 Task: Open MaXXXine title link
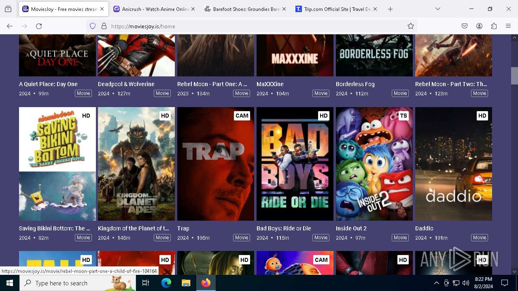pos(270,84)
